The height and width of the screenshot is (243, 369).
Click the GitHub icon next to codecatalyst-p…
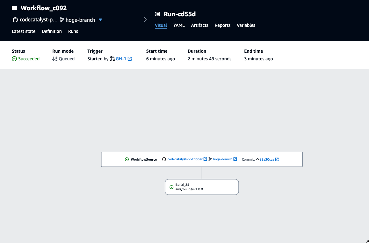tap(15, 20)
